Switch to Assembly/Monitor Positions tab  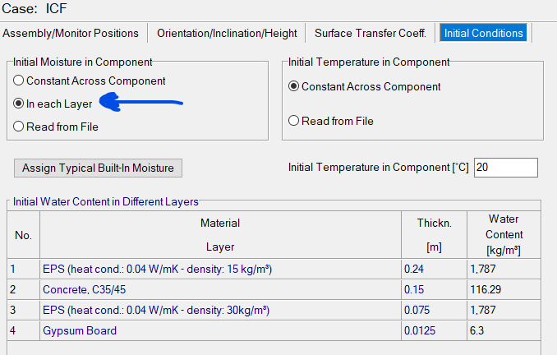pyautogui.click(x=71, y=33)
